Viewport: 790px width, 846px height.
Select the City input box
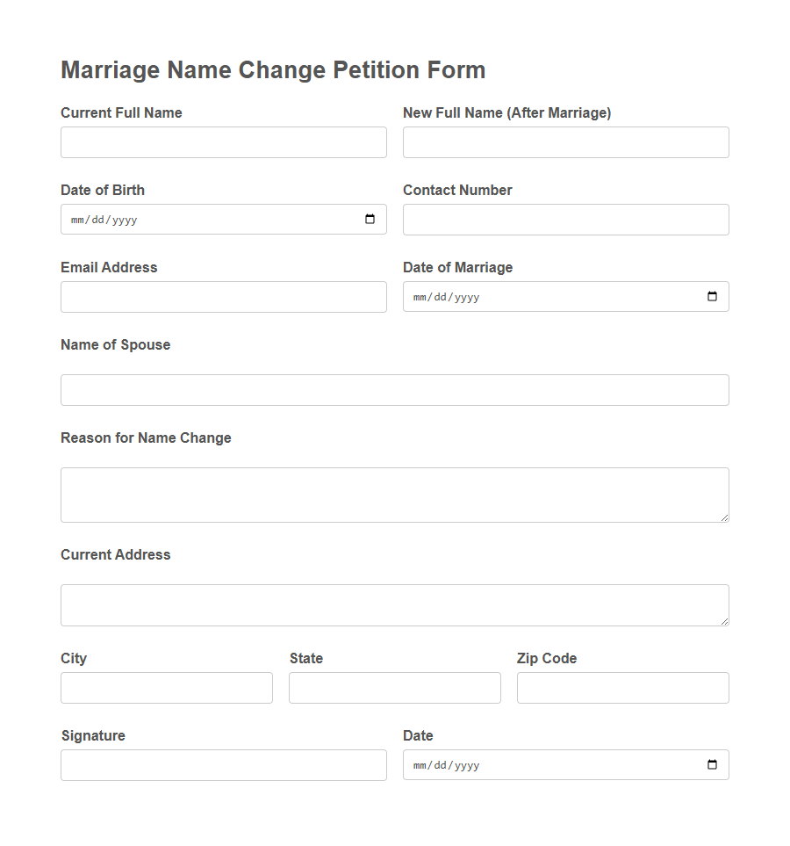click(x=166, y=687)
